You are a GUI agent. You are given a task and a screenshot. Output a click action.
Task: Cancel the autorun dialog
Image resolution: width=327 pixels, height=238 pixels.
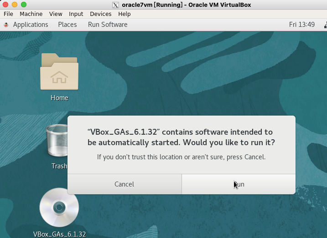125,184
